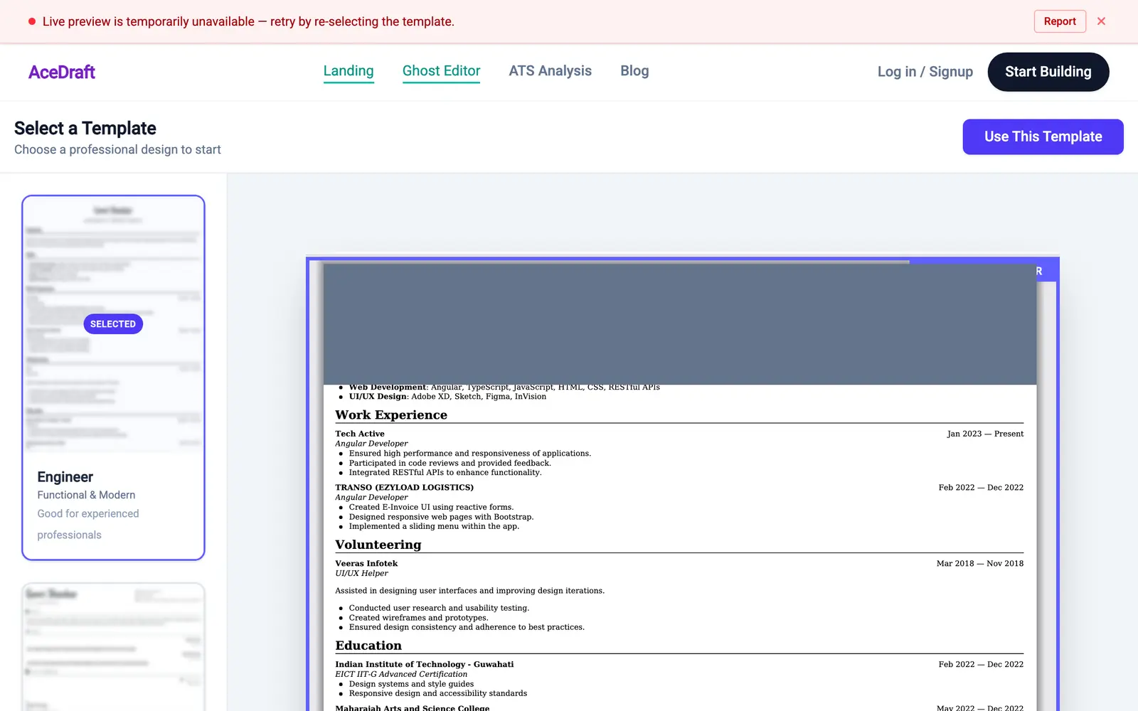This screenshot has width=1138, height=711.
Task: Click the 'Jan 2023 — Present' date
Action: click(x=985, y=434)
